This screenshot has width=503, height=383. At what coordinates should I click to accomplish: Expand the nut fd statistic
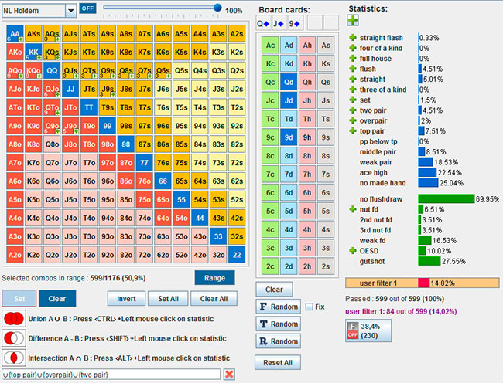coord(353,209)
